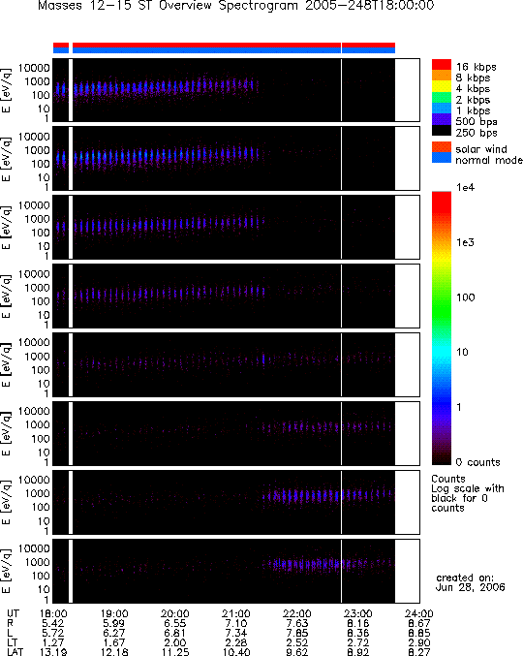Click R value 8.16

point(357,623)
